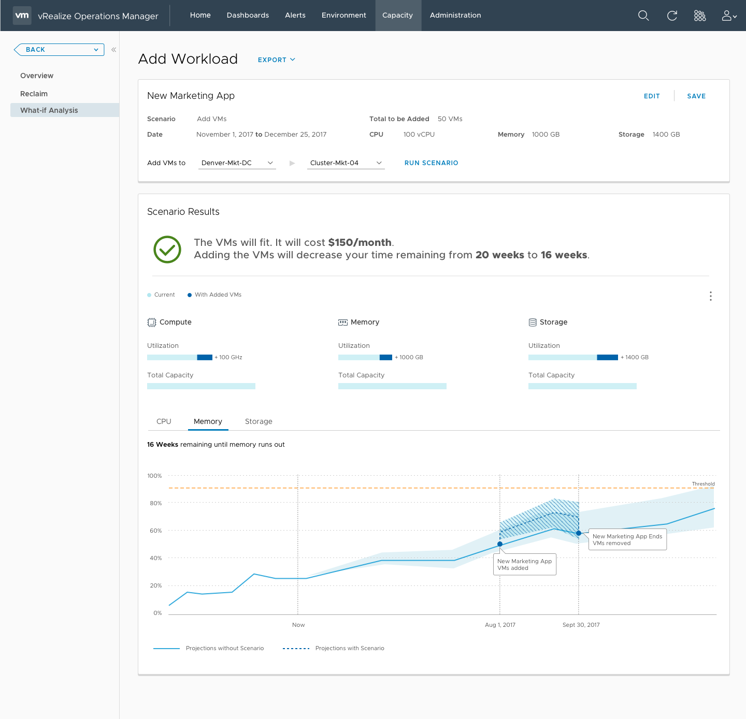Switch to the Storage chart tab
This screenshot has width=746, height=719.
click(259, 421)
